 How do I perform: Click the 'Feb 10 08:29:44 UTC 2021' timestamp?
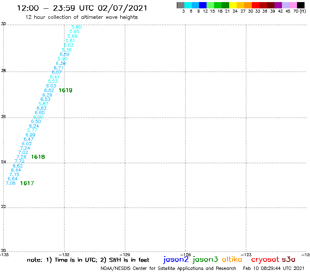[x=274, y=268]
